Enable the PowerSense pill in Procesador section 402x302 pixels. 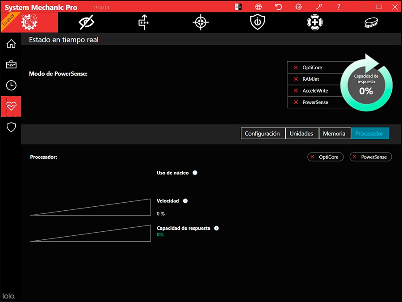click(x=370, y=157)
